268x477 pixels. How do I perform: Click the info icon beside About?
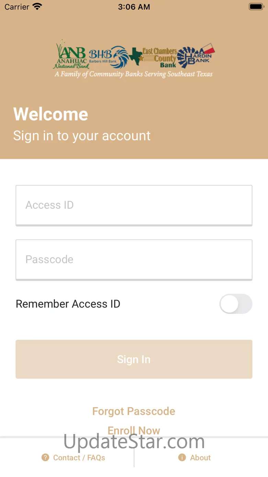(182, 457)
